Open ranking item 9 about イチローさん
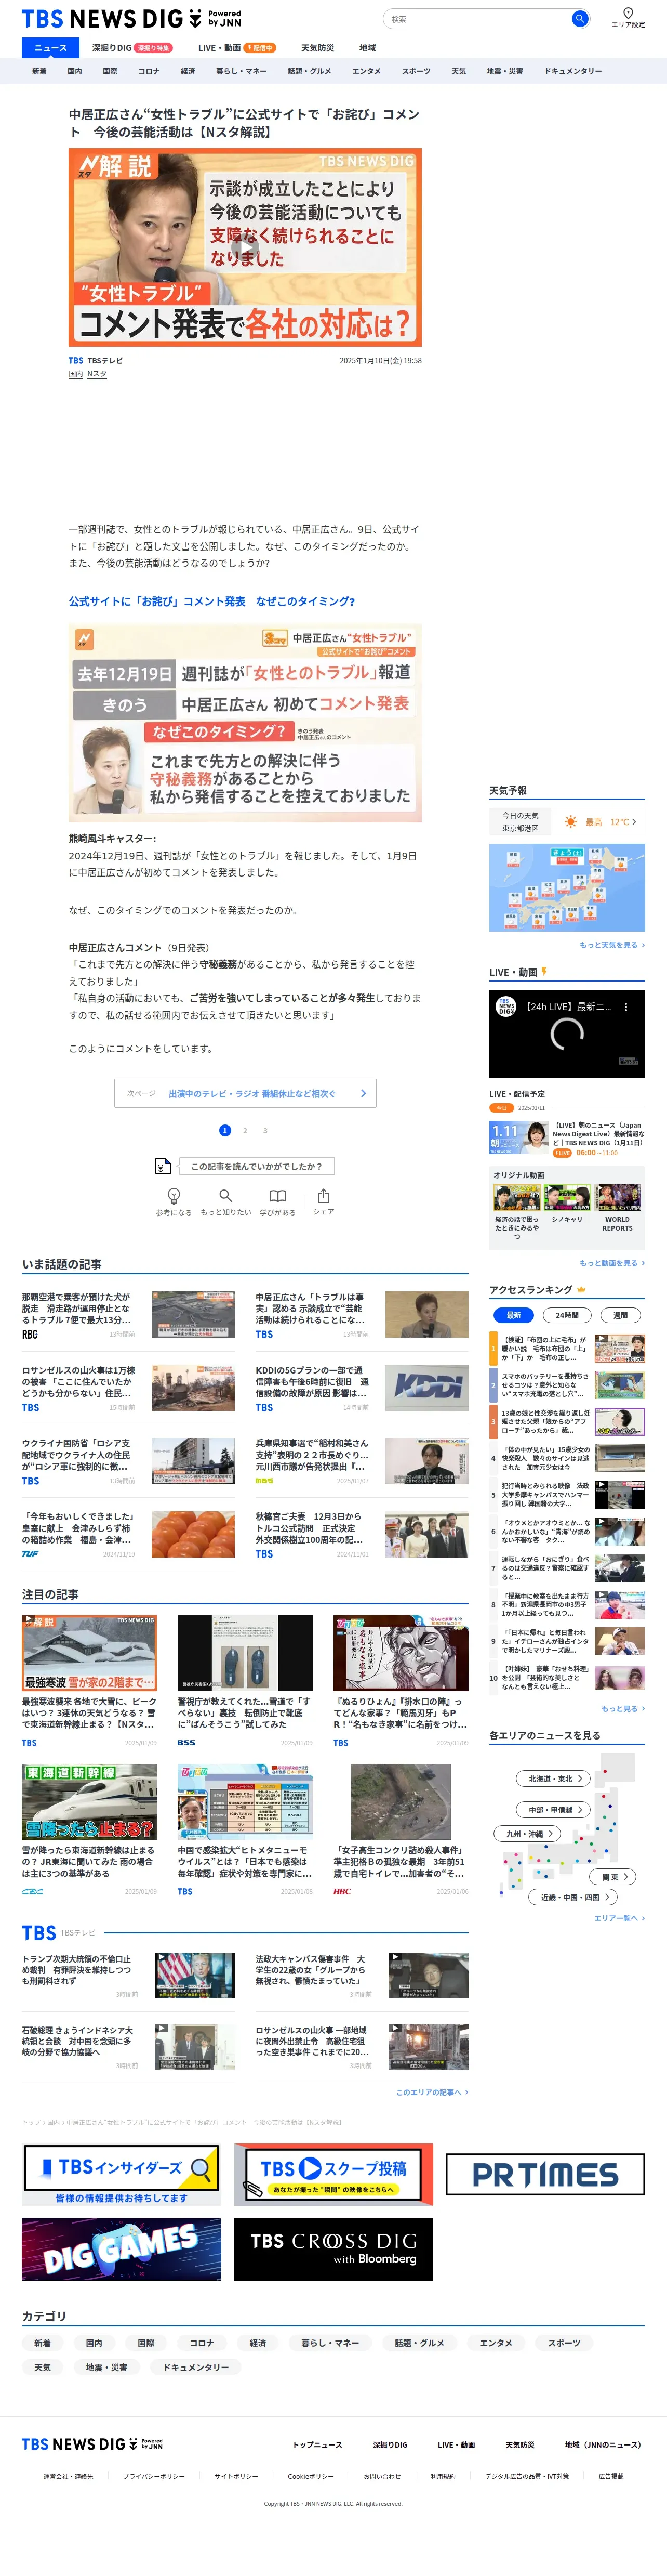The image size is (667, 2576). pyautogui.click(x=567, y=1641)
